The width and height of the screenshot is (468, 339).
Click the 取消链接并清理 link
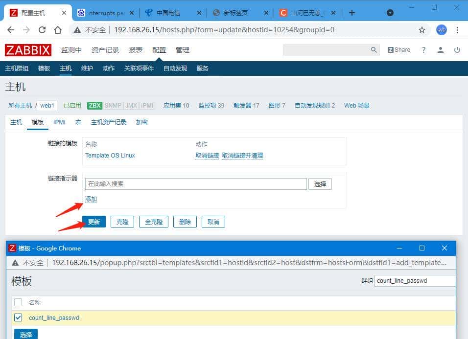(x=243, y=156)
